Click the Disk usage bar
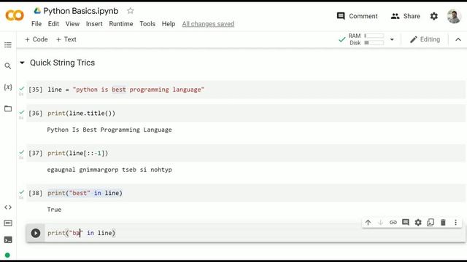467x262 pixels. 374,43
